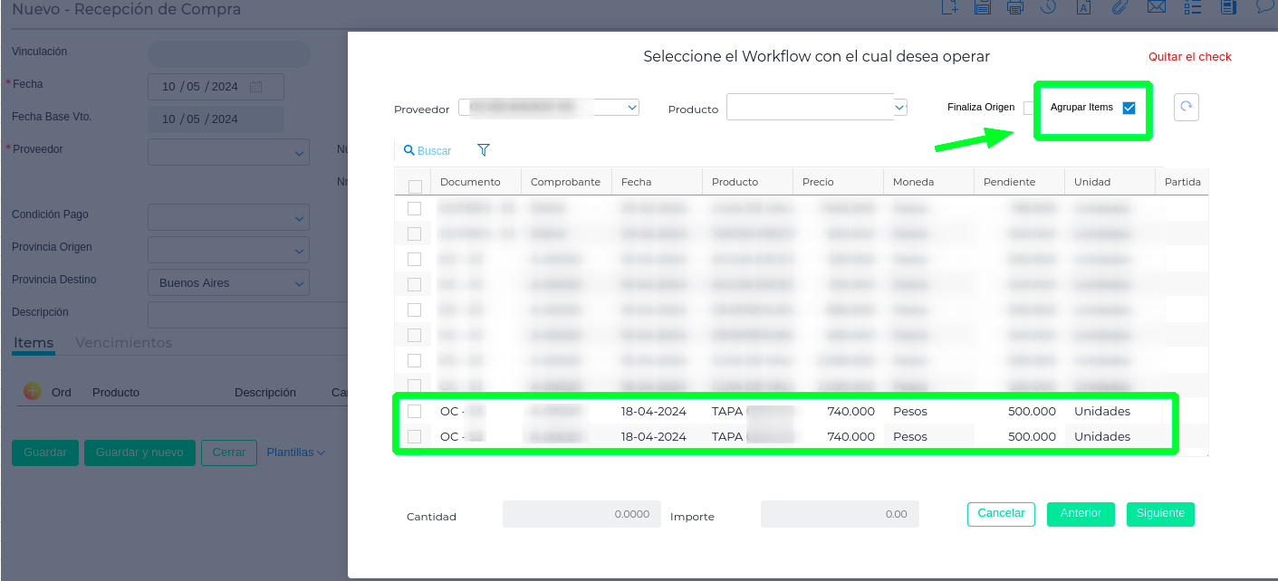Click the Importe value field
The height and width of the screenshot is (581, 1278).
coord(840,514)
